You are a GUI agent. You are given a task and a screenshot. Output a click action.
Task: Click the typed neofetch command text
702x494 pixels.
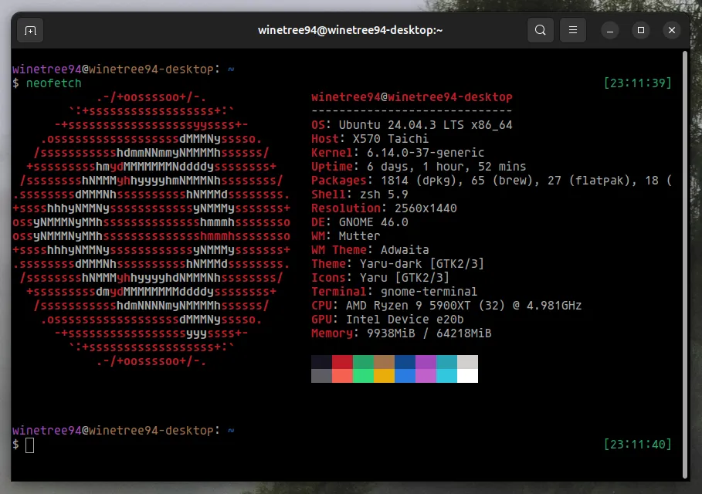pyautogui.click(x=53, y=83)
